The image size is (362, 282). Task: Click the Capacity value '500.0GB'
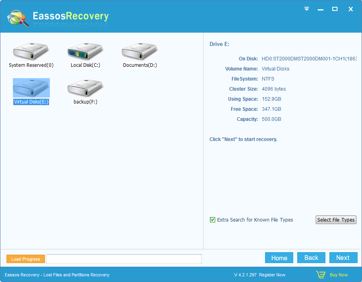pos(271,119)
